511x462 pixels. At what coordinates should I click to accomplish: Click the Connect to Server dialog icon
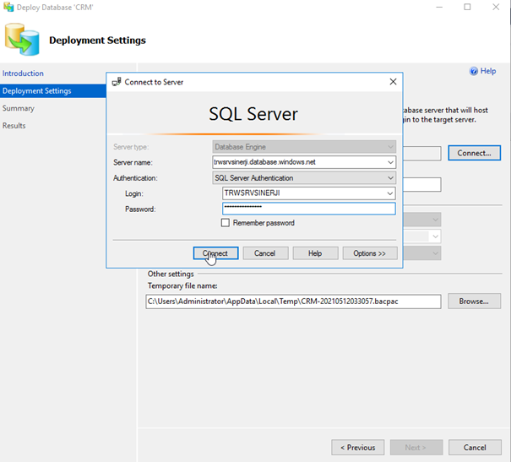coord(117,82)
